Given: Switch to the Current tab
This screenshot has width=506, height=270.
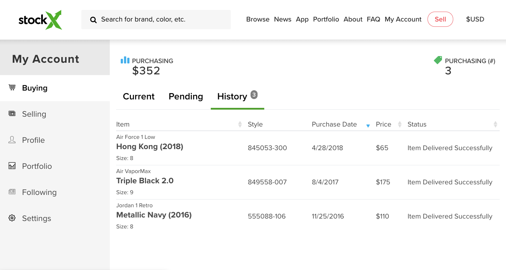Looking at the screenshot, I should pyautogui.click(x=139, y=97).
